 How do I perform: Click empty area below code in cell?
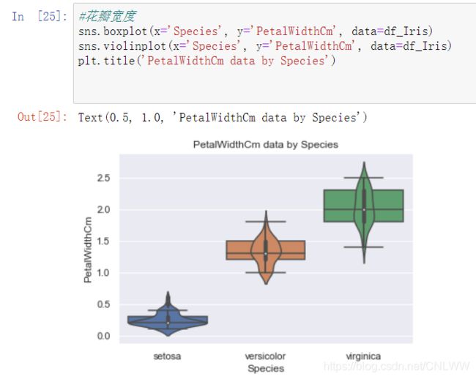(x=273, y=86)
